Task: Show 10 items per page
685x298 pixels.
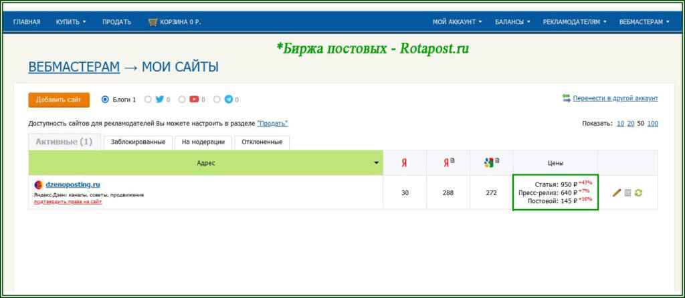Action: [x=620, y=124]
